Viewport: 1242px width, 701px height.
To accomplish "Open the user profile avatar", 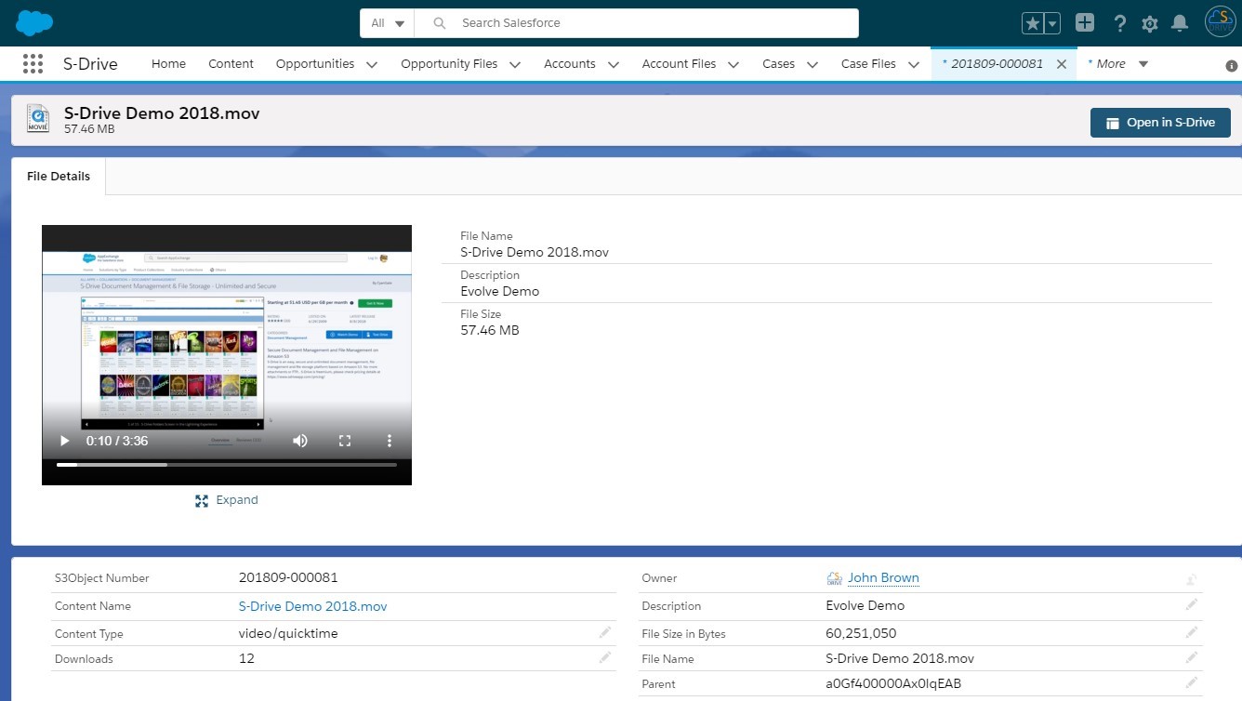I will click(x=1220, y=22).
